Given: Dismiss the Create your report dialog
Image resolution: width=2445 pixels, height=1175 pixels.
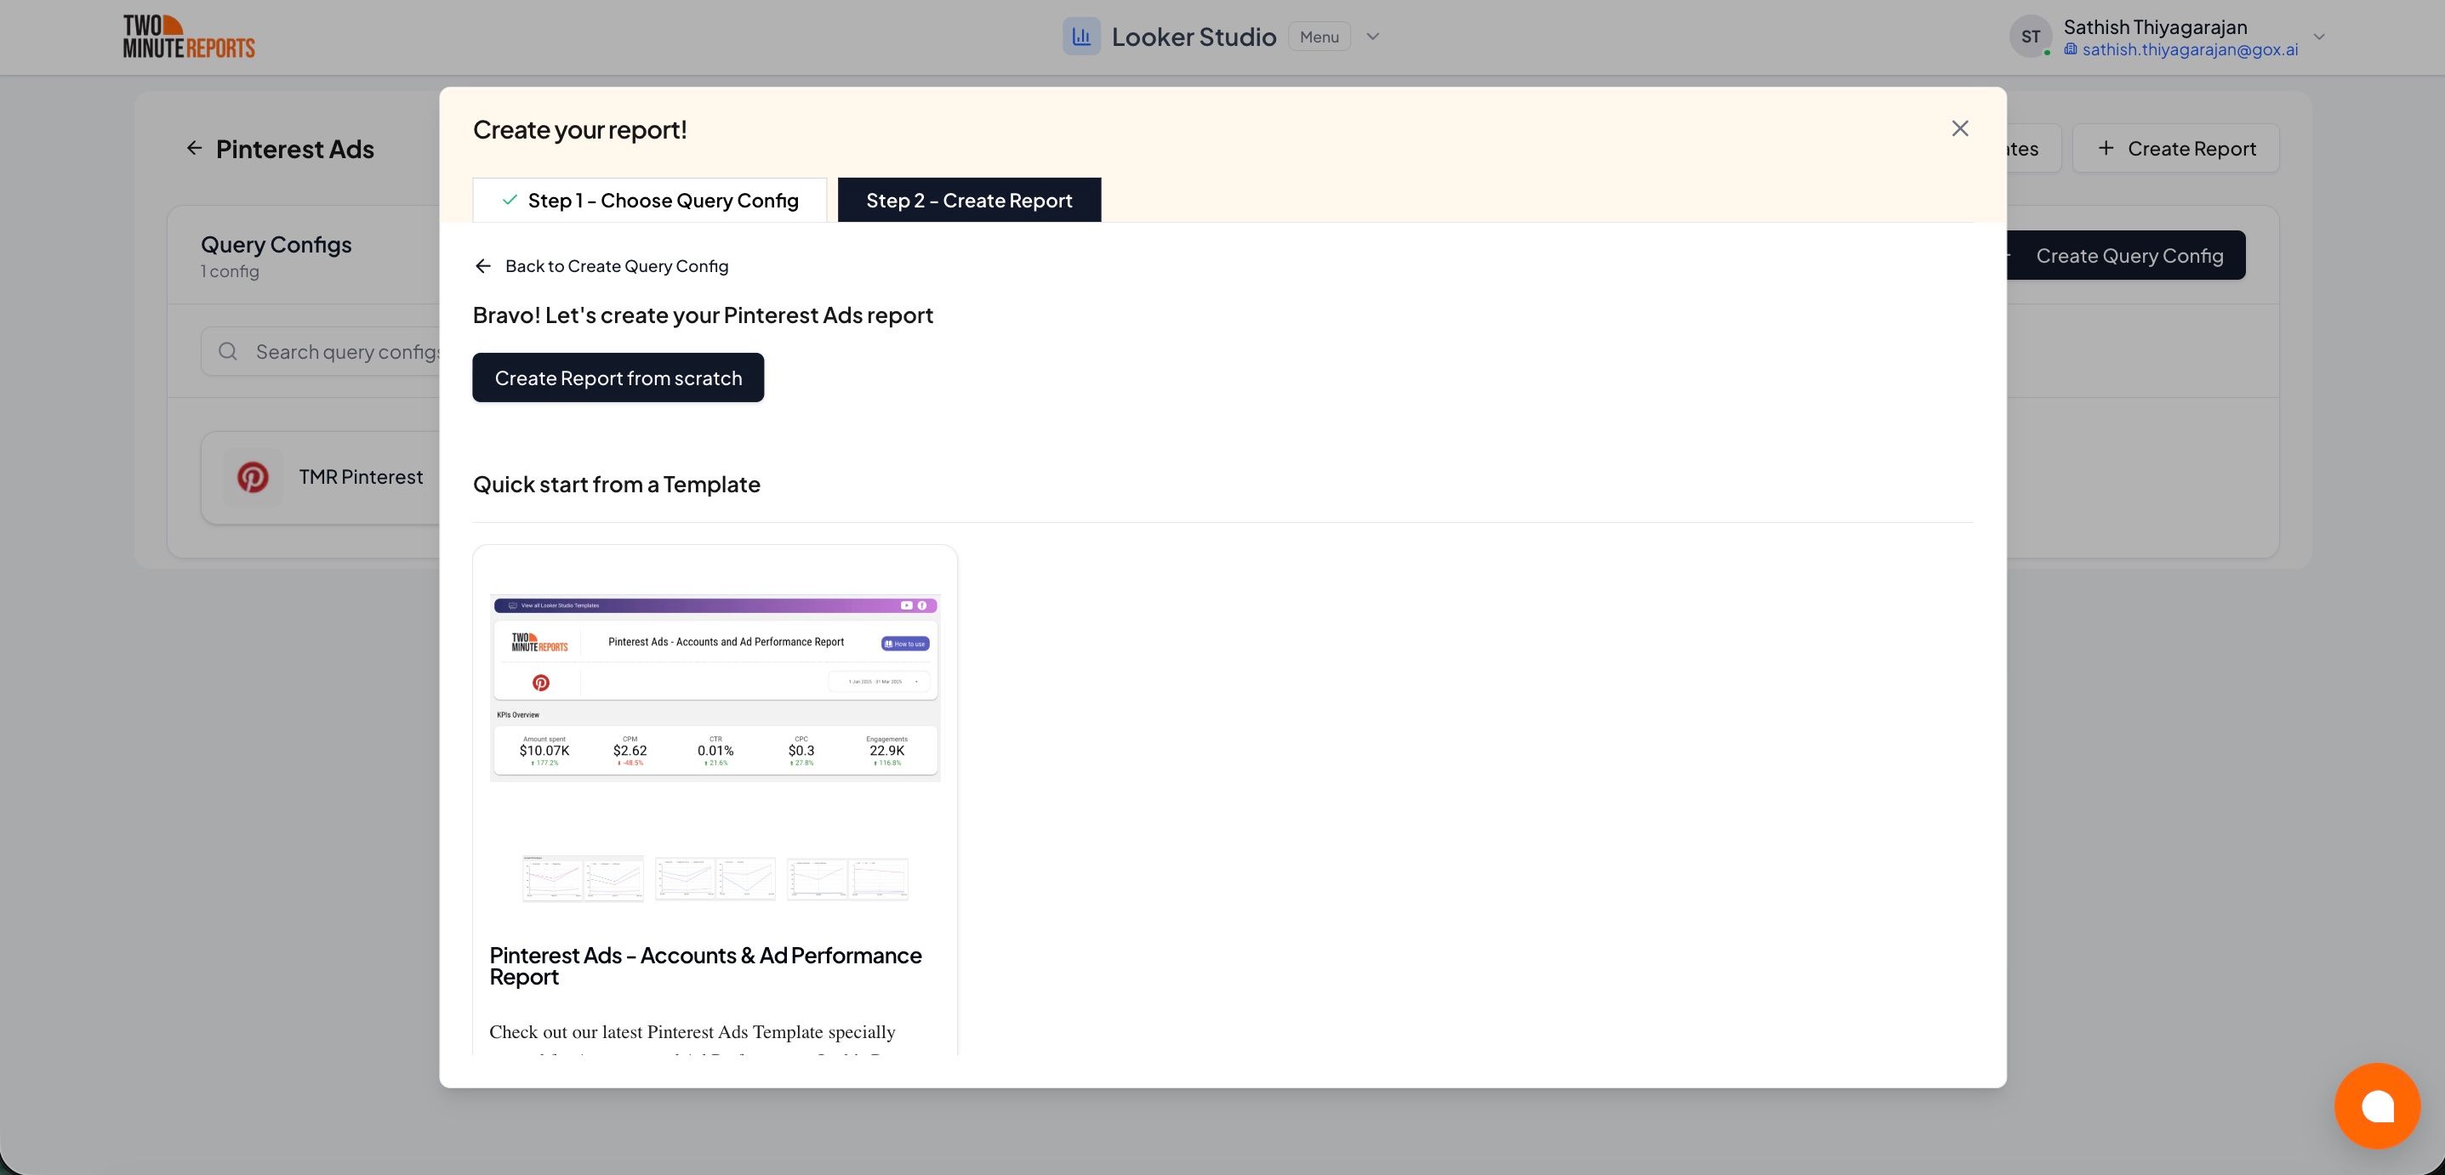Looking at the screenshot, I should 1960,128.
